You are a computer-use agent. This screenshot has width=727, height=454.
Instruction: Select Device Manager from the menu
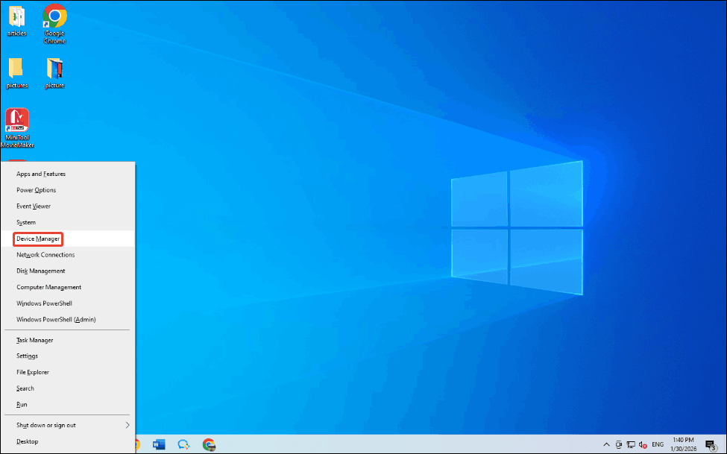coord(37,238)
